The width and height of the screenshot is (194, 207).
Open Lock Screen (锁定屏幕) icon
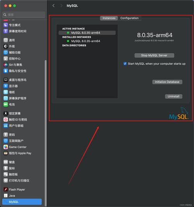pyautogui.click(x=5, y=114)
